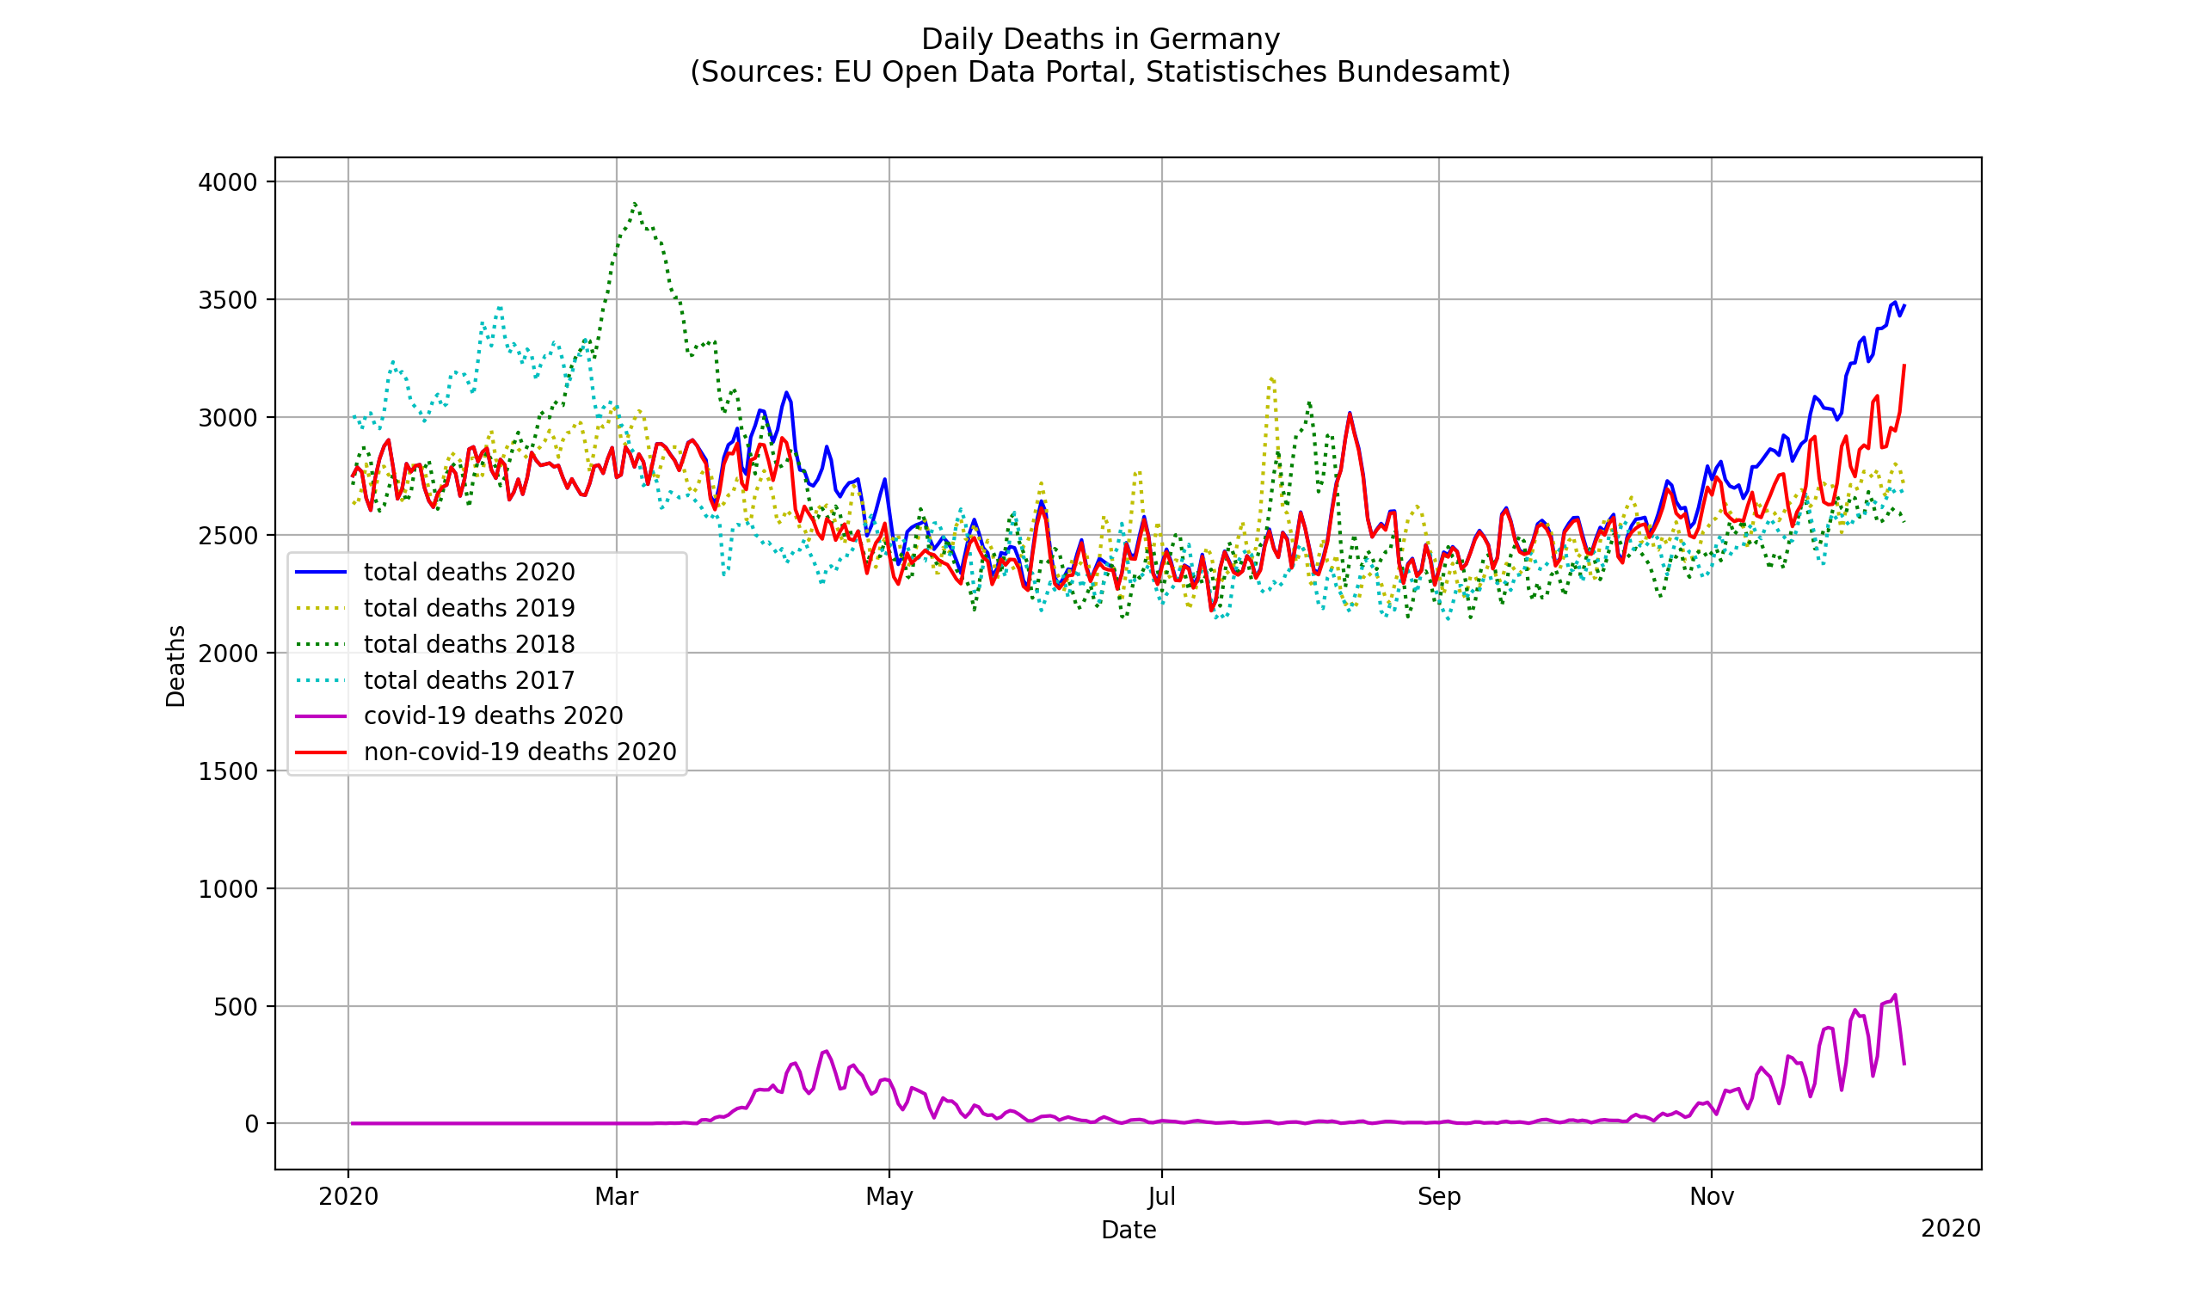This screenshot has height=1314, width=2202.
Task: Click the 'total deaths 2019' legend label
Action: pos(470,609)
